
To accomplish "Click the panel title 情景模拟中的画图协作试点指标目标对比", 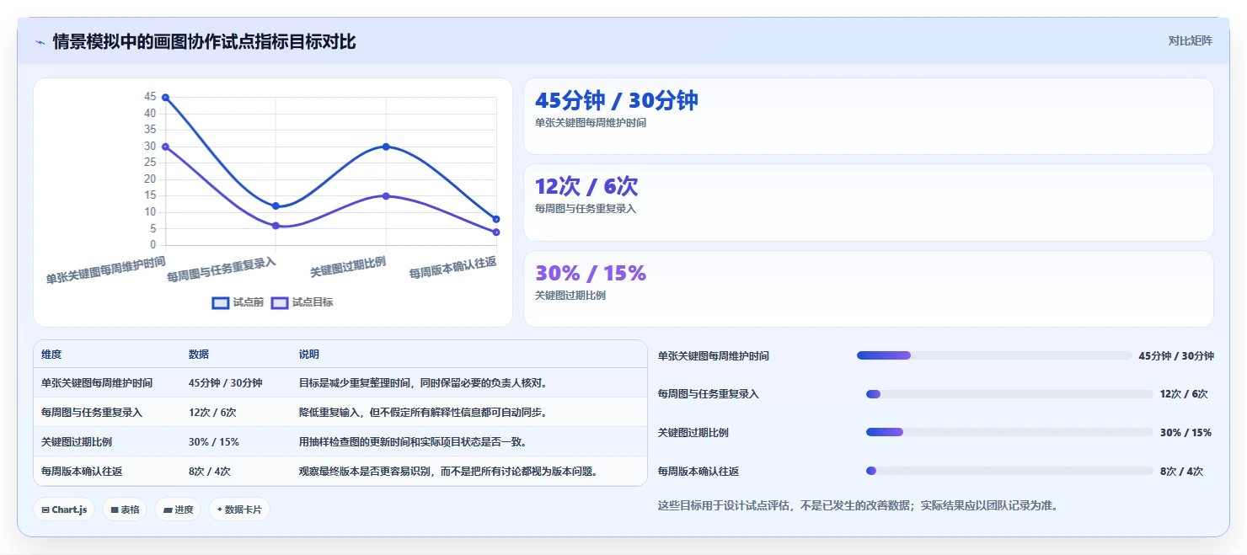I will click(204, 41).
